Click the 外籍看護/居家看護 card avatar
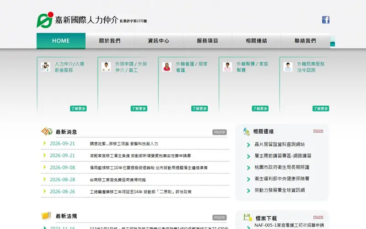This screenshot has height=229, width=366. [167, 67]
